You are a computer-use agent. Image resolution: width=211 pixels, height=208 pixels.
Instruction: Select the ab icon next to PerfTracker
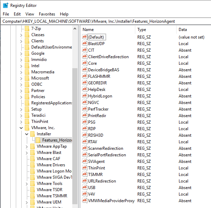click(x=85, y=109)
